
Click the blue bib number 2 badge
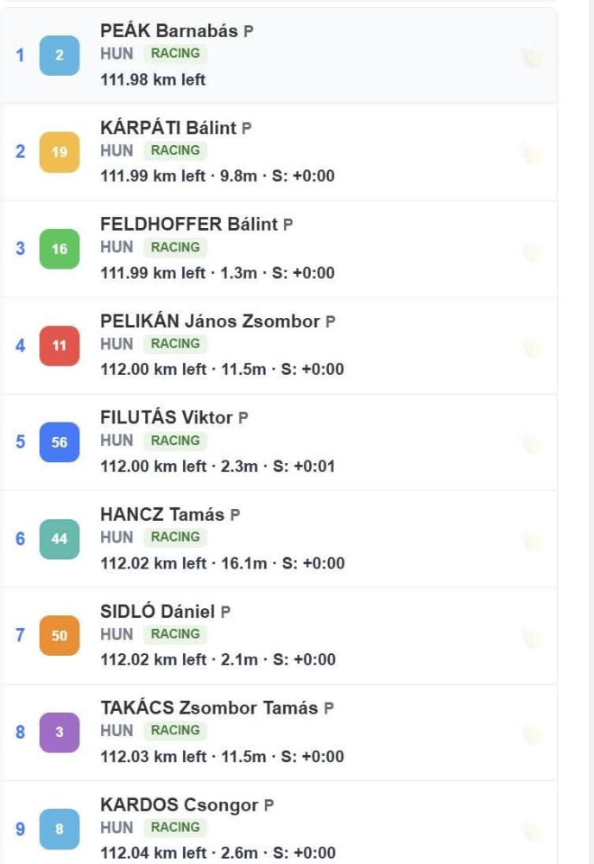(x=60, y=55)
